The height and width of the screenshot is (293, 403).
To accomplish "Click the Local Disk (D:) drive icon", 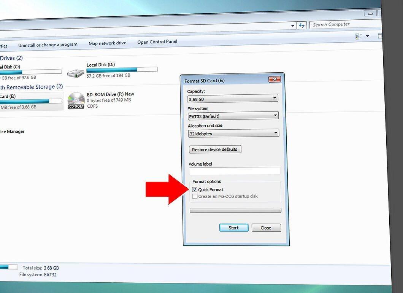I will point(76,73).
